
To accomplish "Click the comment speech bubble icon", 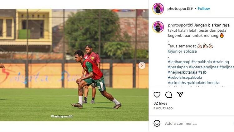I will coord(168,95).
